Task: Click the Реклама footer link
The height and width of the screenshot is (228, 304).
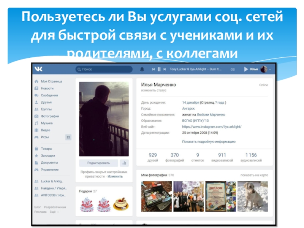Action: (40, 212)
